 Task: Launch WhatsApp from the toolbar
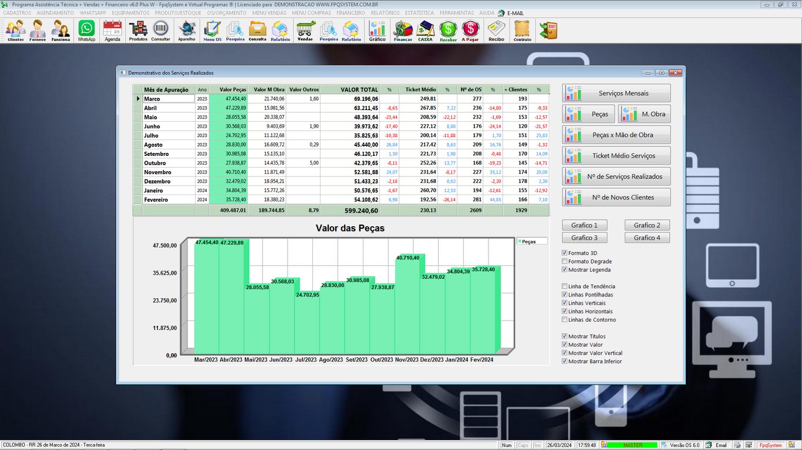tap(86, 30)
